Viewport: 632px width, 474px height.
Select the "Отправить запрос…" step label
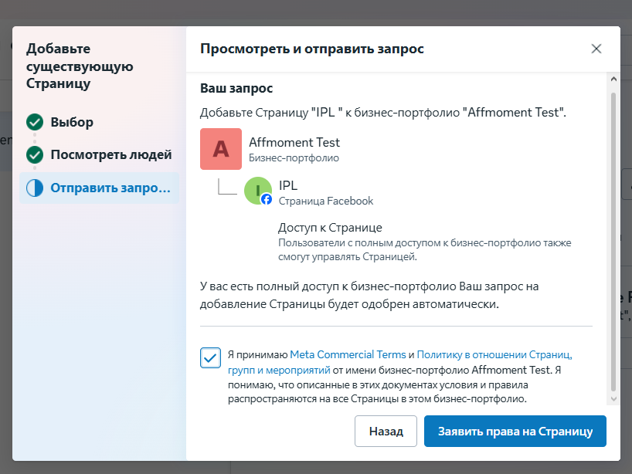coord(110,188)
